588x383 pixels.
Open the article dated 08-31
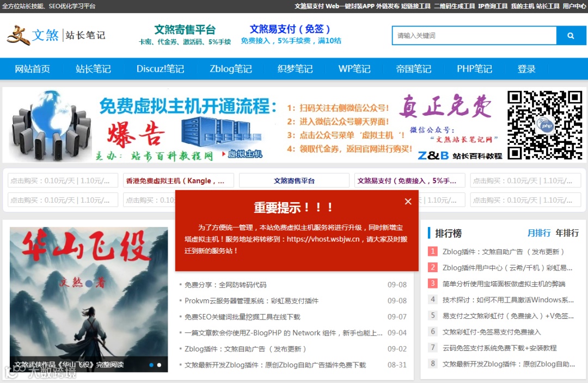(275, 365)
